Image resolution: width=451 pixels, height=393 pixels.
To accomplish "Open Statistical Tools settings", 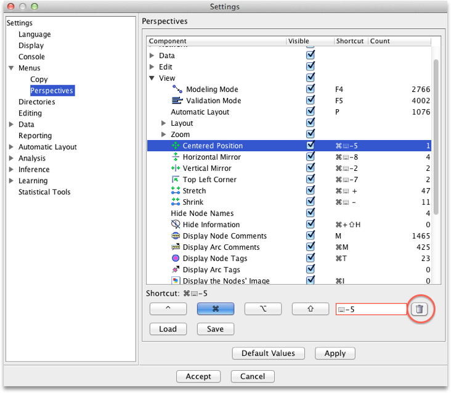I will (x=44, y=192).
